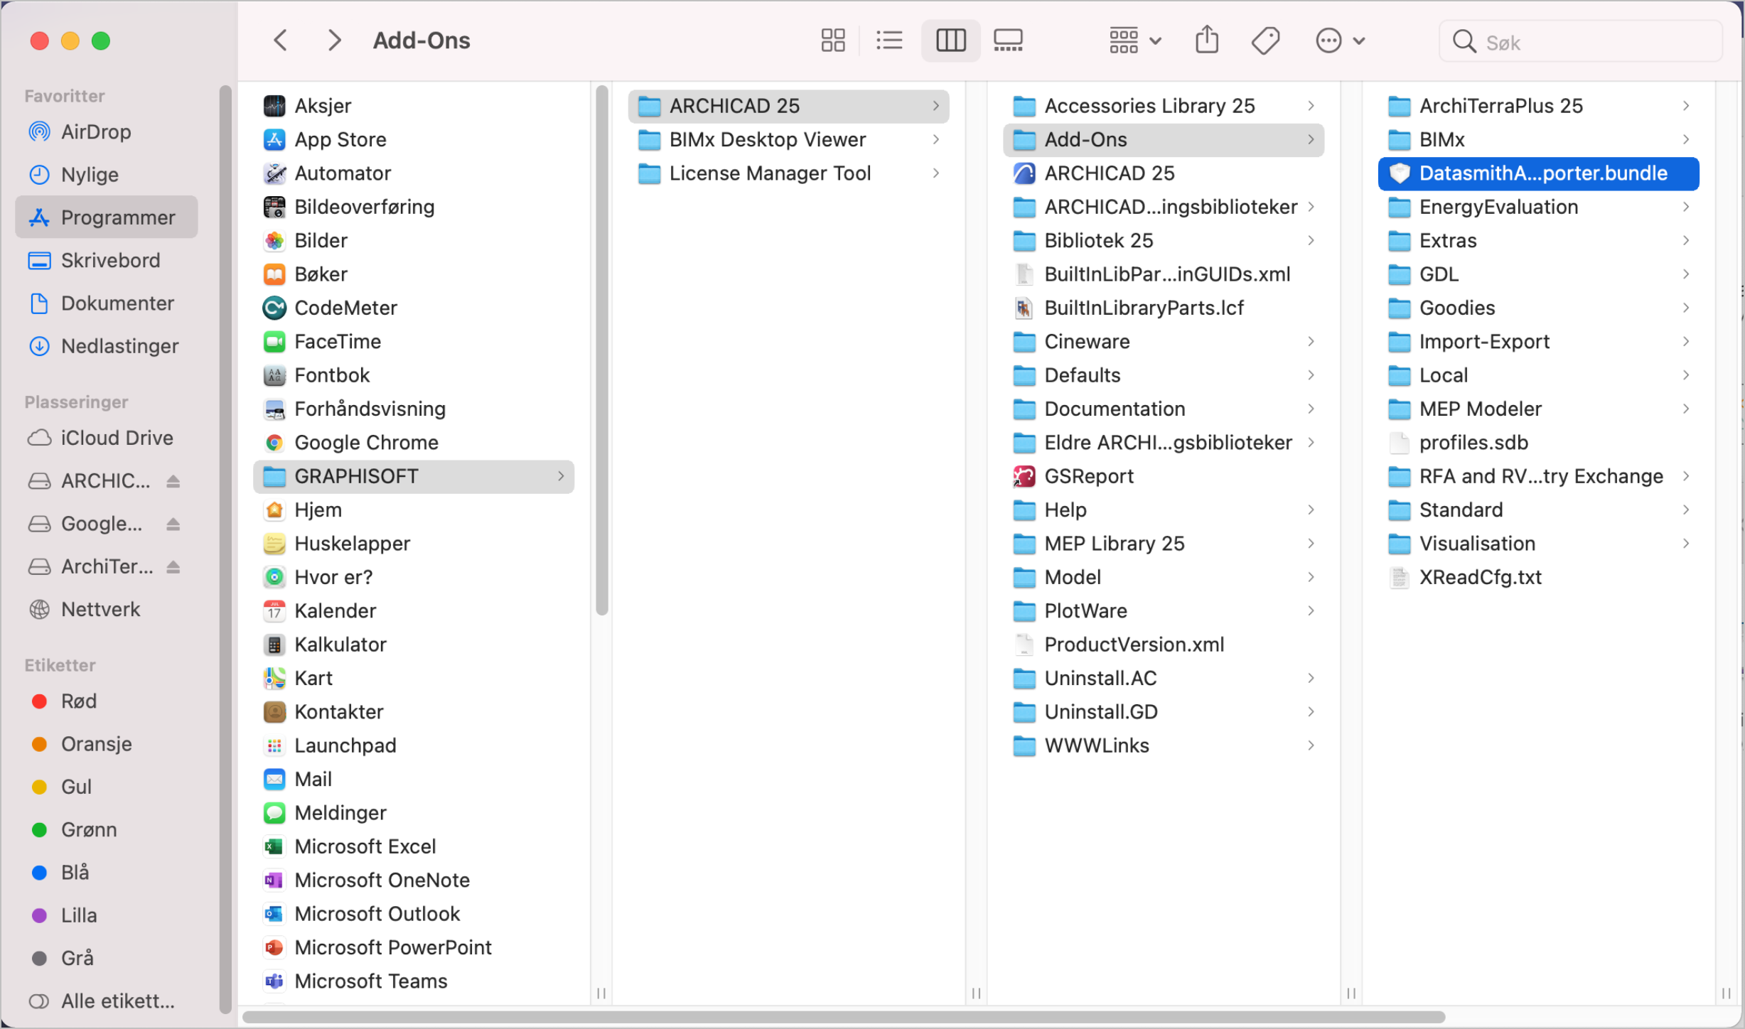Go back with the left arrow

click(281, 41)
